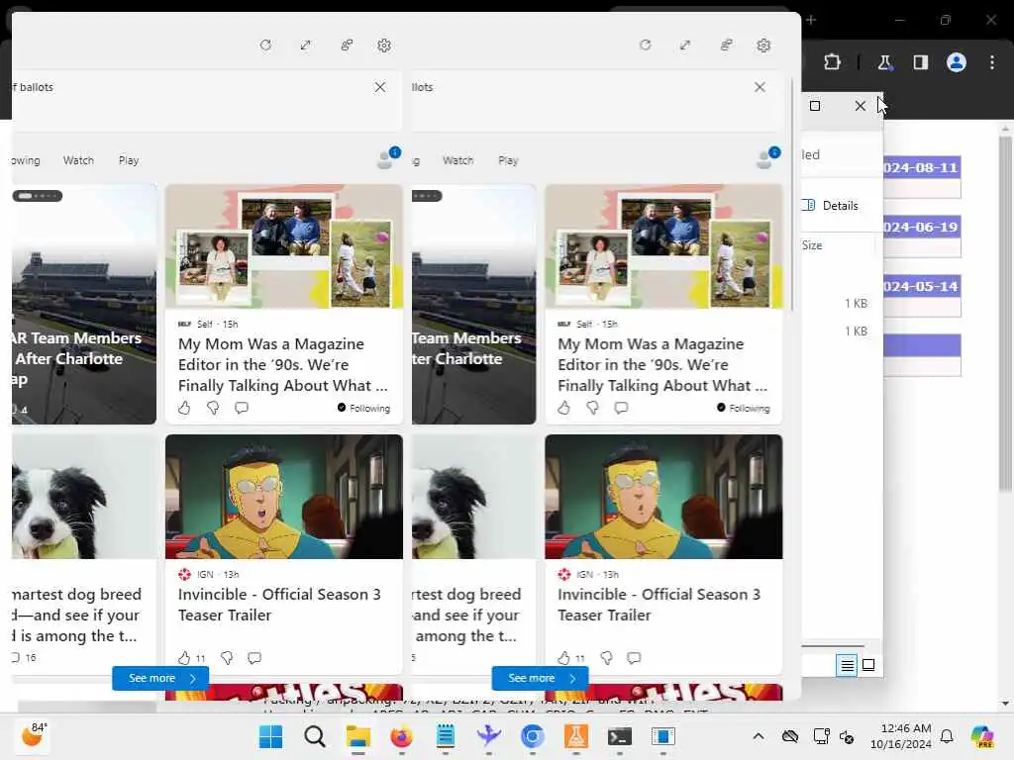Sort by Size column in File Explorer
Viewport: 1014px width, 760px height.
[x=812, y=245]
